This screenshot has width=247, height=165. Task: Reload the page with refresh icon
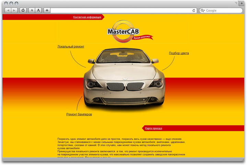(194, 10)
